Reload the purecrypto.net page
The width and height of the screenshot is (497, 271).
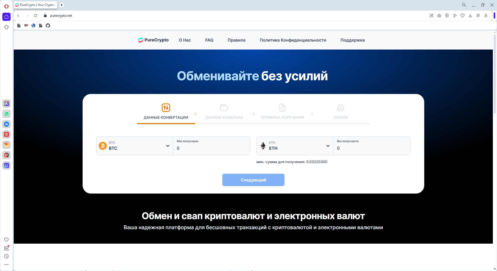pyautogui.click(x=36, y=15)
